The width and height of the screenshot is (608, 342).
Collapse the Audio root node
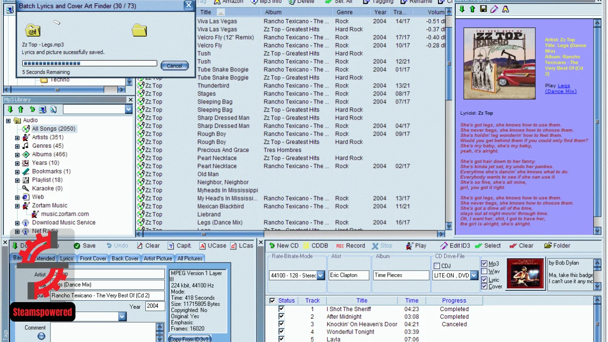[x=8, y=121]
